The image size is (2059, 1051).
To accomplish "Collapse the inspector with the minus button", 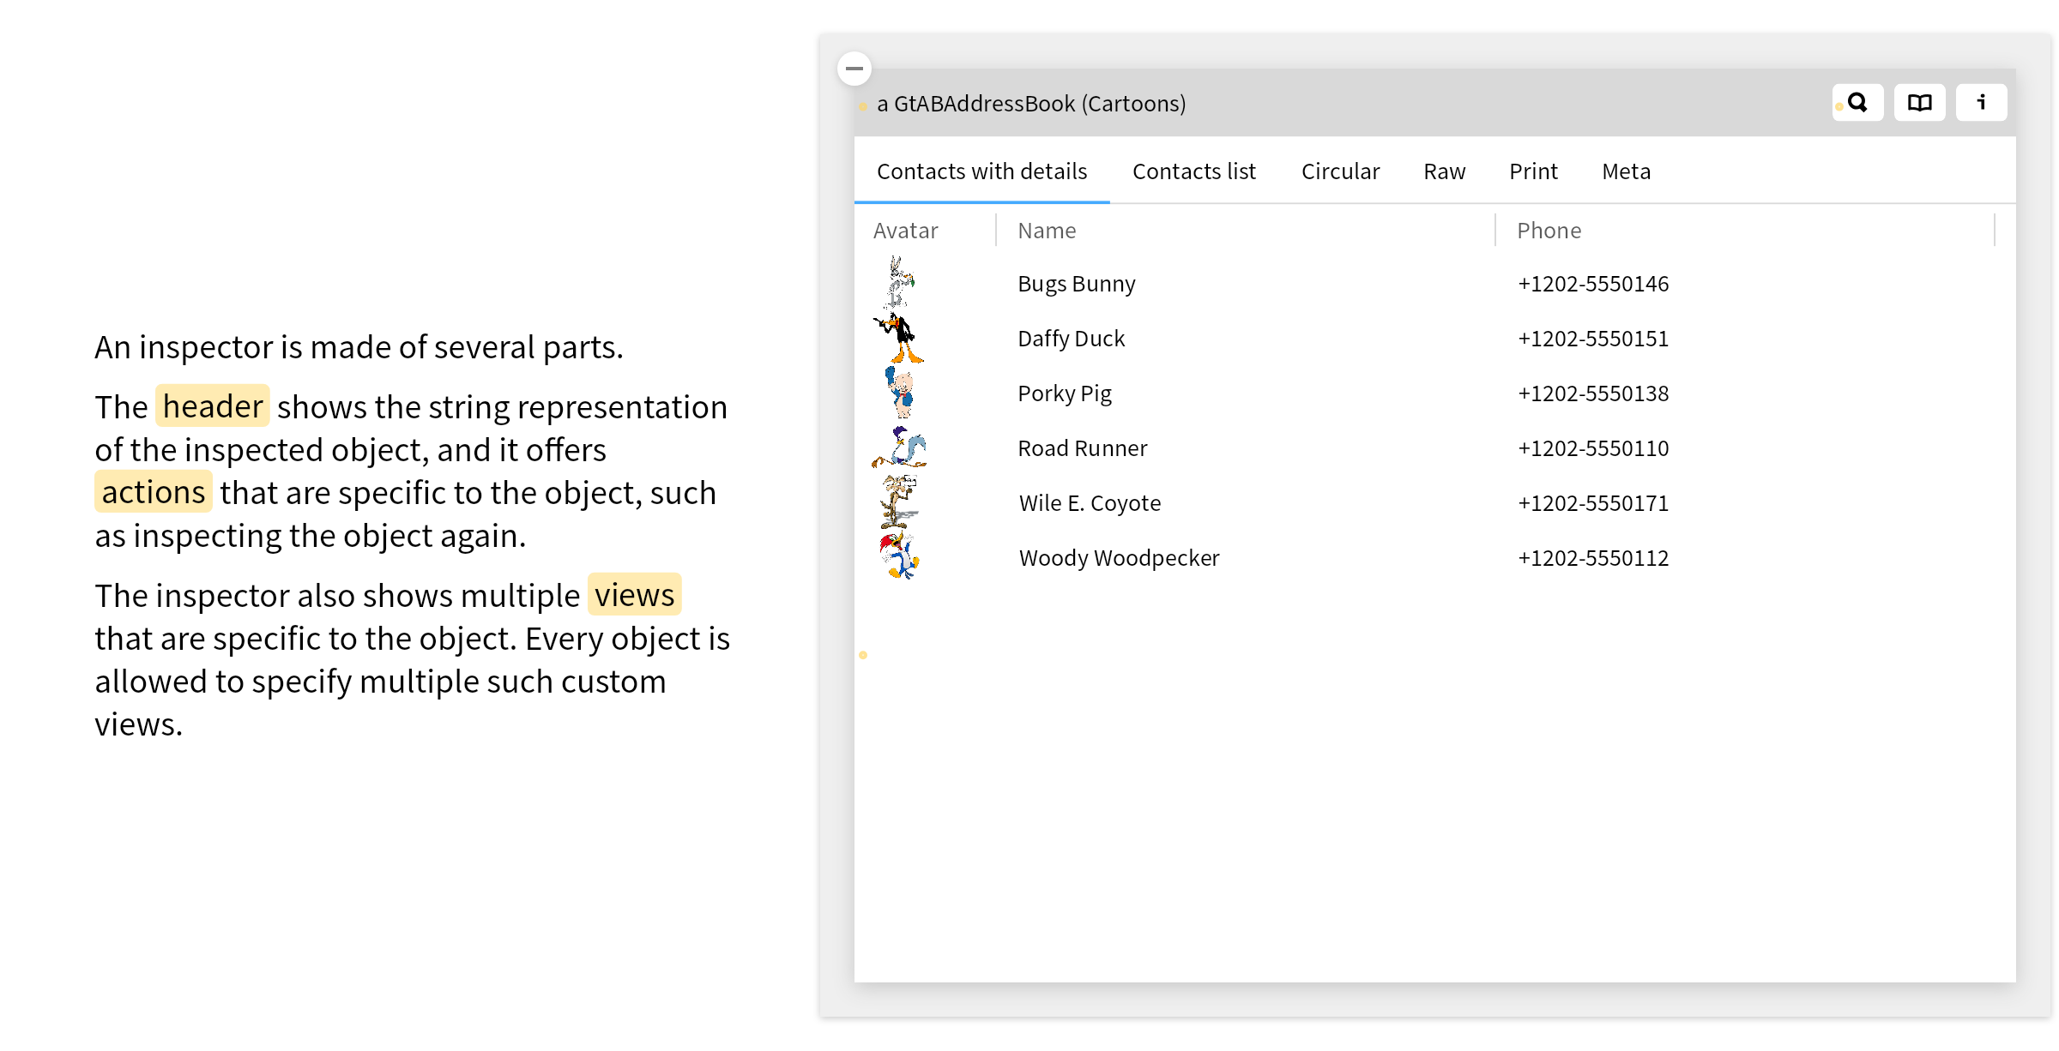I will (x=854, y=69).
